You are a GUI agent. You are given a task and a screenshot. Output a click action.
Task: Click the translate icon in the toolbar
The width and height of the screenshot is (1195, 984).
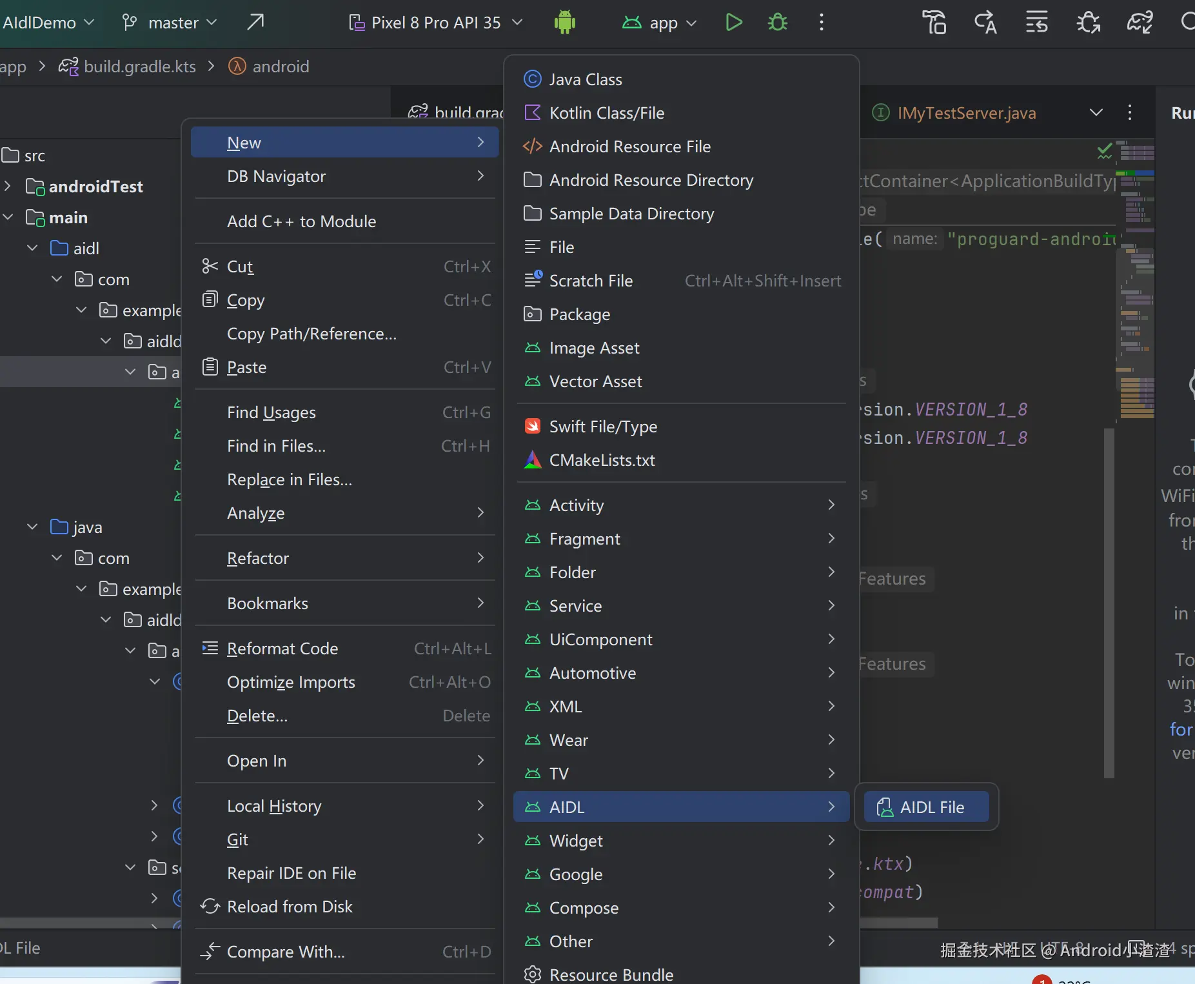tap(985, 23)
